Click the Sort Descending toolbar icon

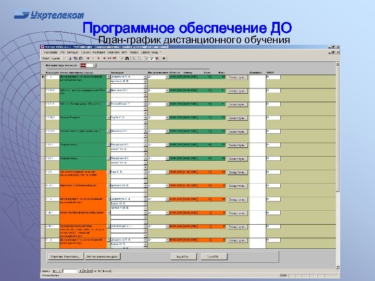[x=139, y=58]
